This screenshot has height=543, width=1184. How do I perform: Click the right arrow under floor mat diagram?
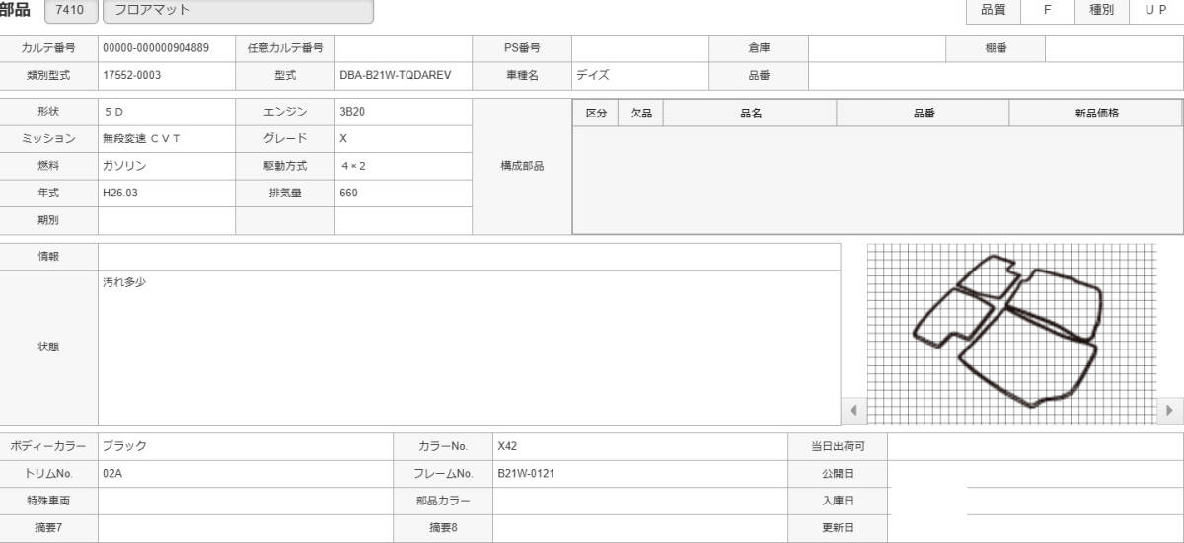[x=1170, y=410]
